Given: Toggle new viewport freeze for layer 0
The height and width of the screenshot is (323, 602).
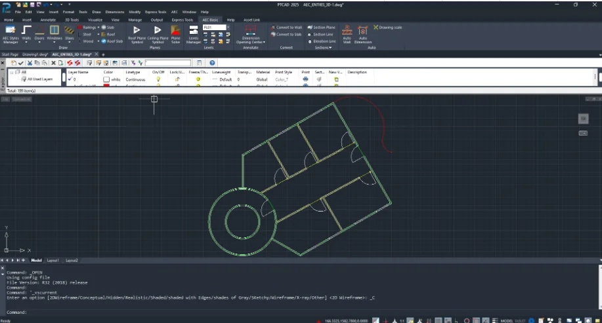Looking at the screenshot, I should [336, 79].
